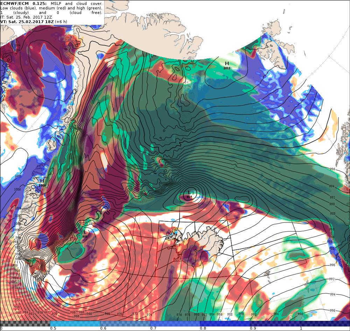Click the 'H' marker above 1009
This screenshot has height=331, width=350.
pos(42,181)
